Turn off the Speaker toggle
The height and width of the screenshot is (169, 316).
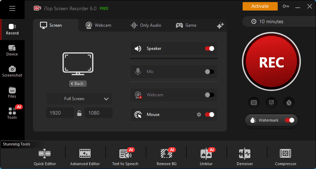(x=210, y=48)
